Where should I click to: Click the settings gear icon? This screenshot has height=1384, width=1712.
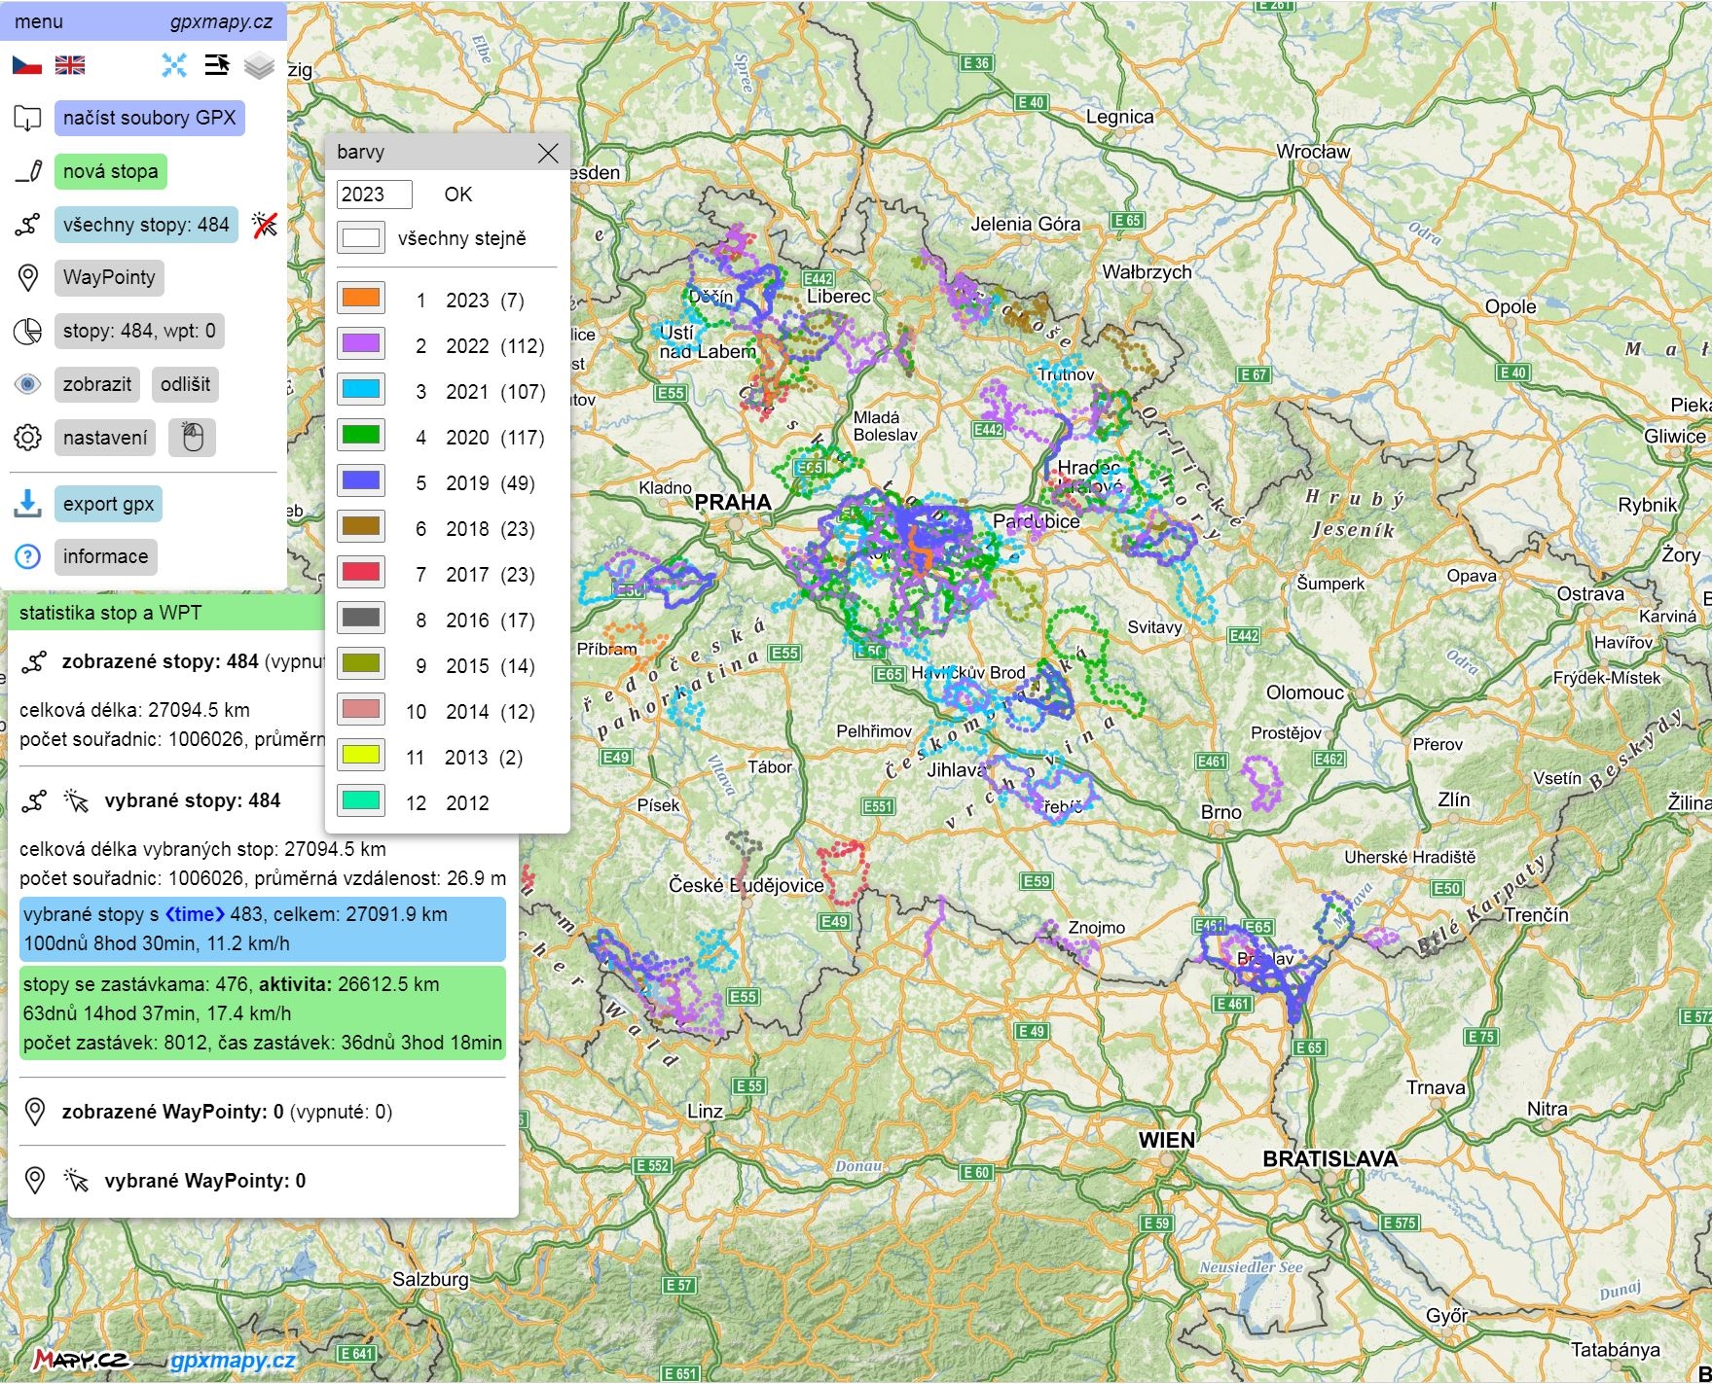point(27,438)
